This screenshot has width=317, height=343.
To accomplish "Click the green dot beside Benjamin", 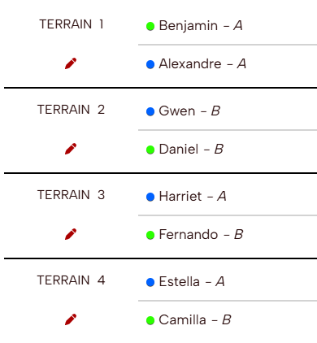I will (150, 26).
